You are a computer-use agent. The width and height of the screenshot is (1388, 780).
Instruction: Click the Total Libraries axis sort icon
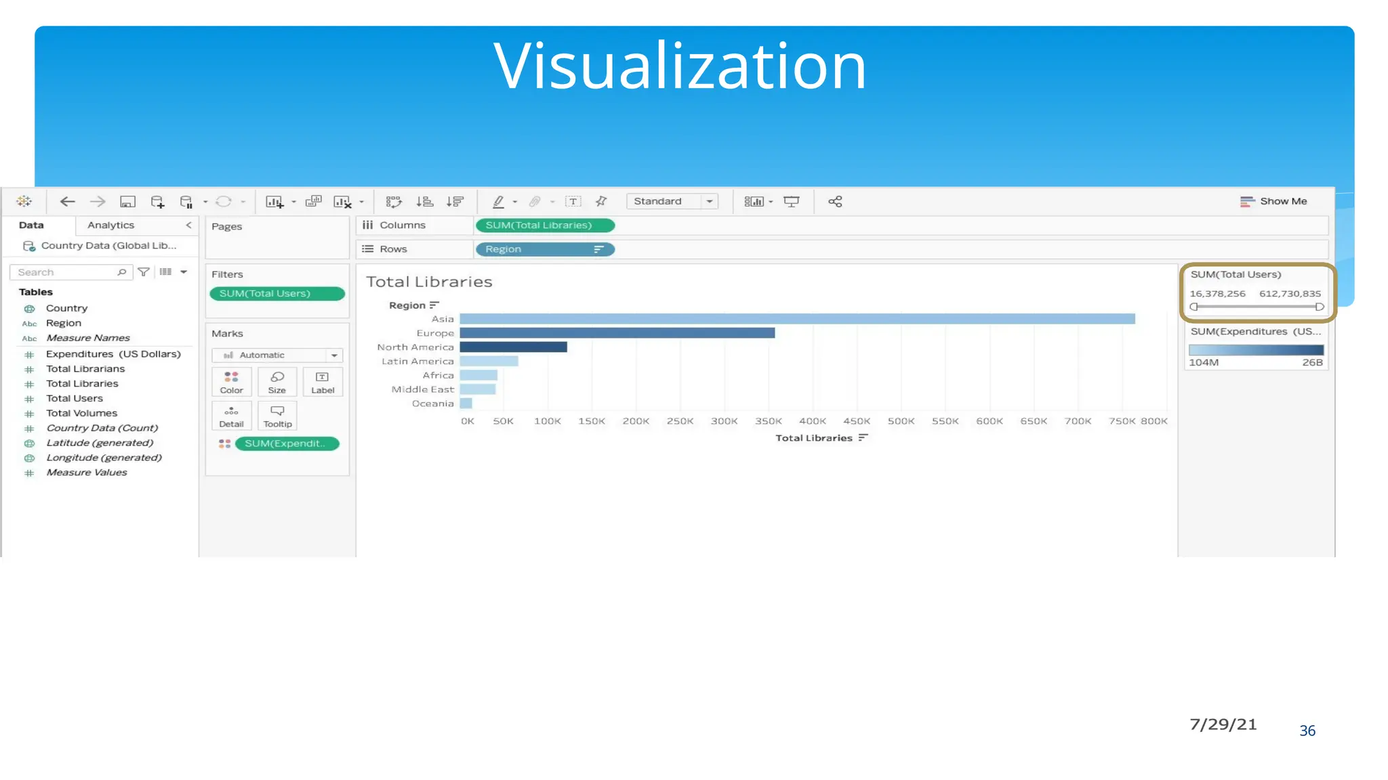coord(863,438)
